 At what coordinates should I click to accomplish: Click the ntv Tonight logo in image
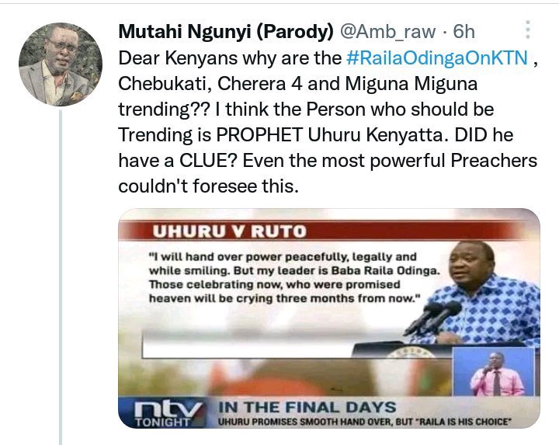pyautogui.click(x=164, y=413)
